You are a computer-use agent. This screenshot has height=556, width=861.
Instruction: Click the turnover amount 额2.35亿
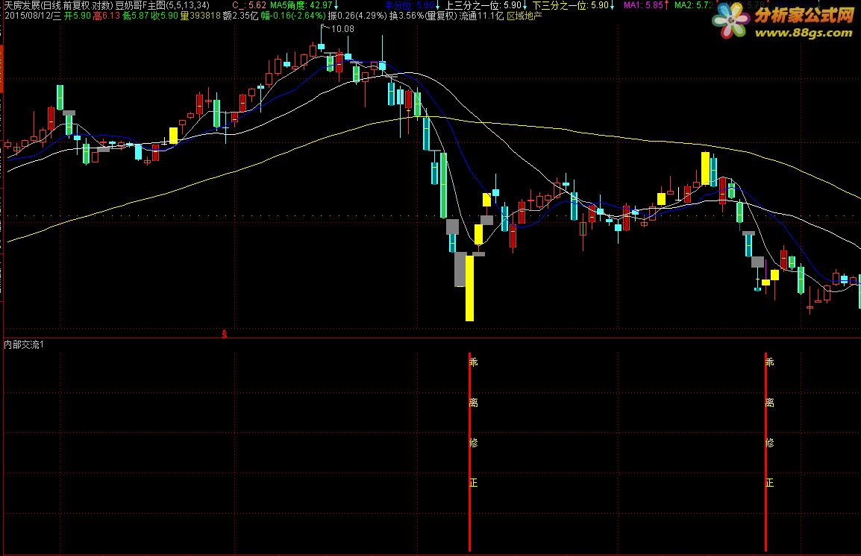coord(240,16)
